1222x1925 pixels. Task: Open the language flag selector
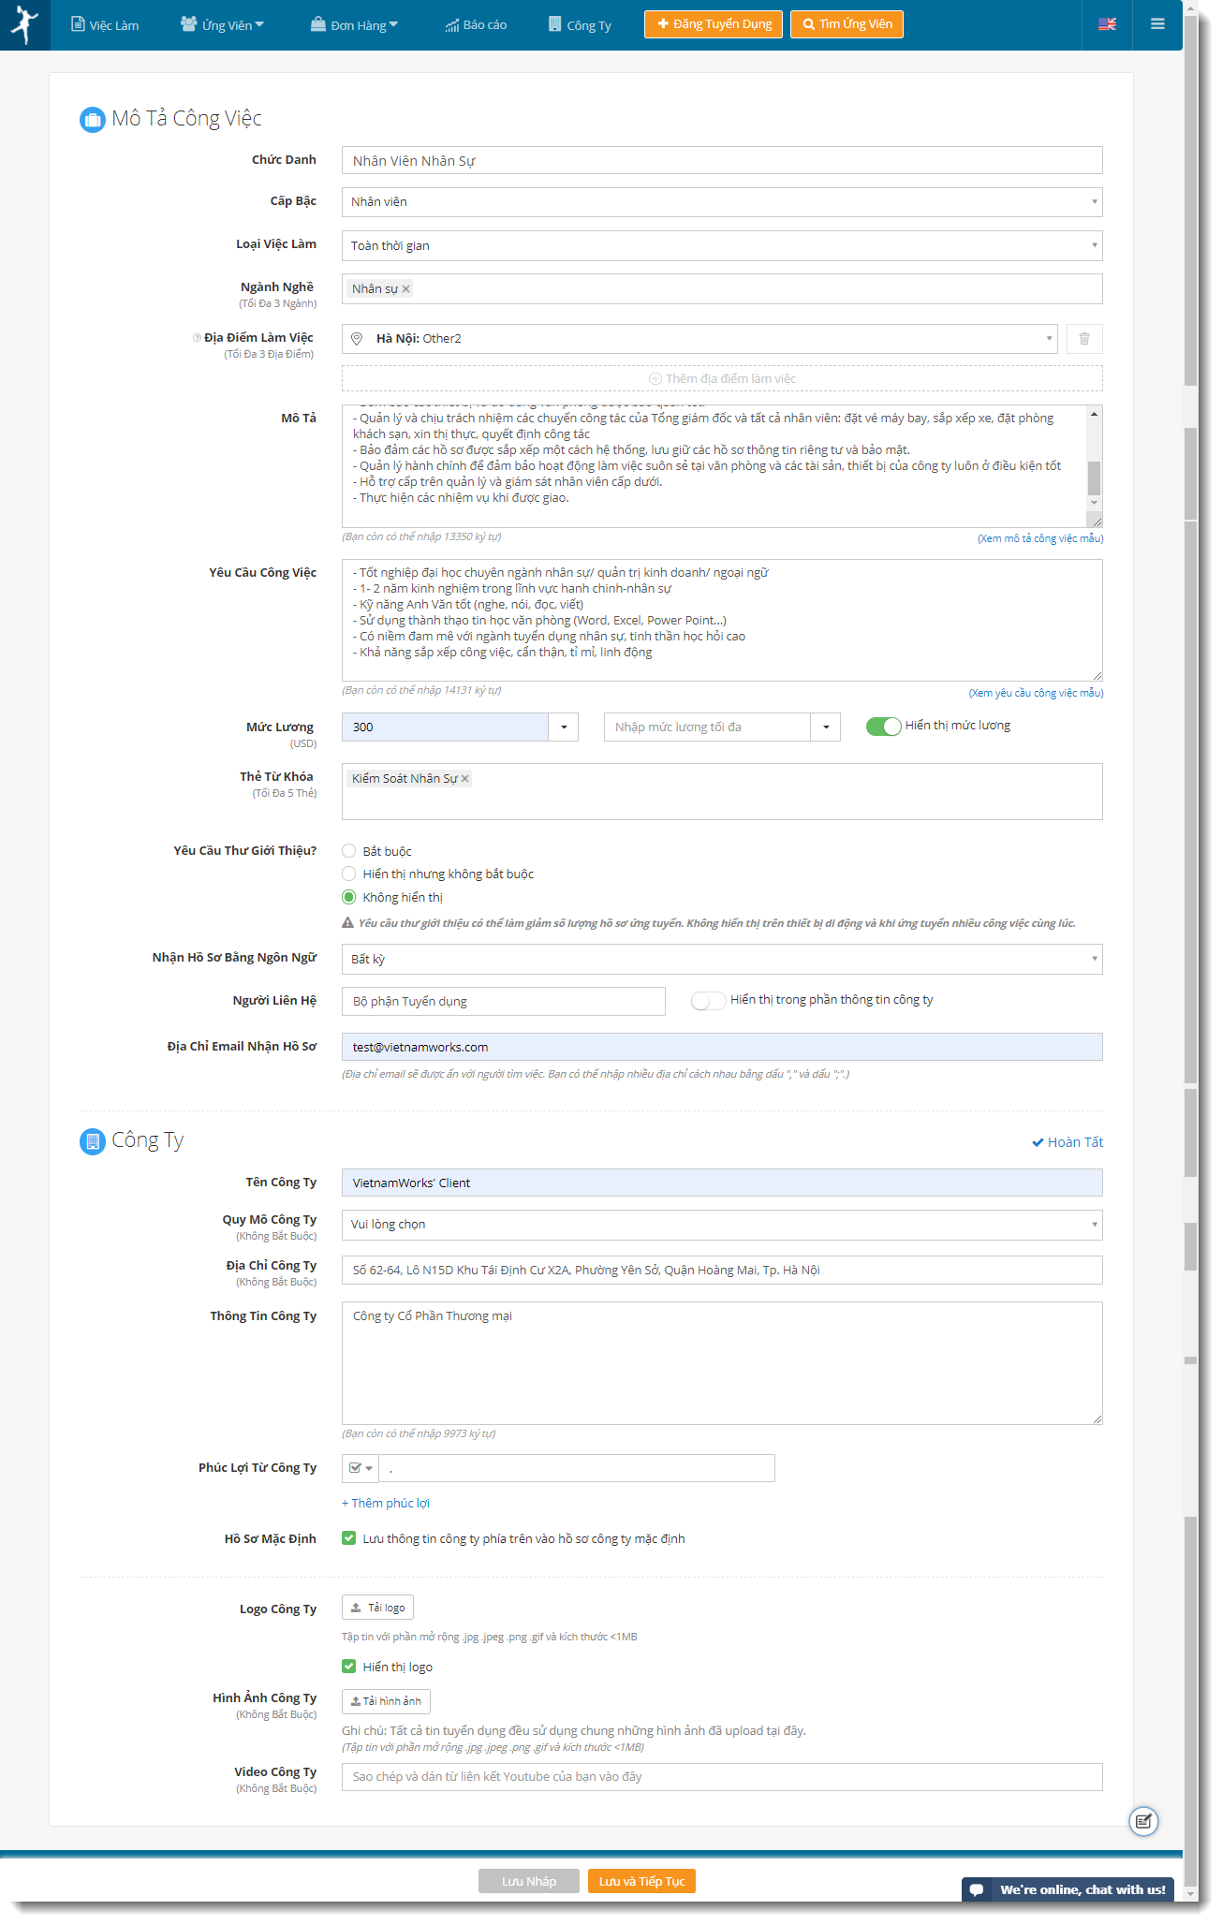(x=1107, y=24)
